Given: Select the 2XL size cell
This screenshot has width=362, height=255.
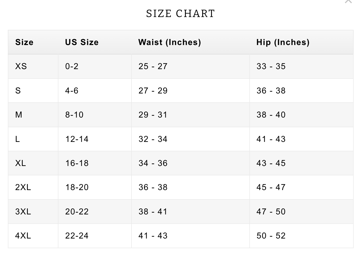Looking at the screenshot, I should pos(23,187).
